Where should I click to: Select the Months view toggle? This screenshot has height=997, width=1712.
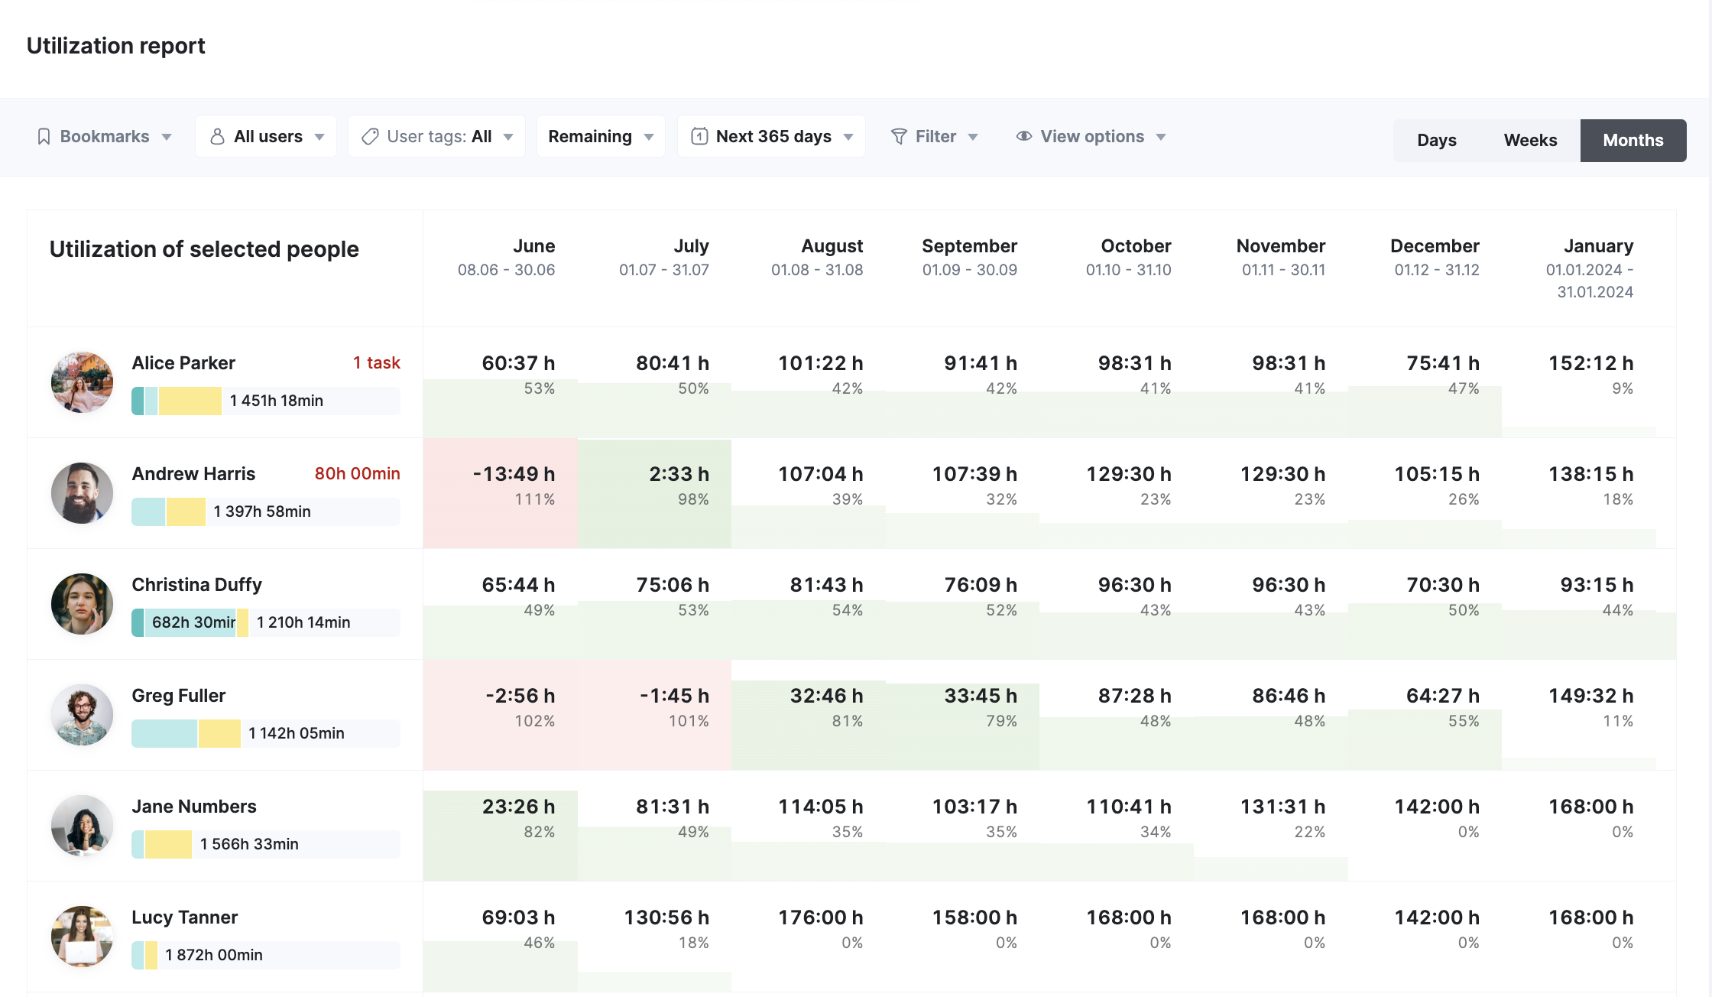pos(1633,140)
